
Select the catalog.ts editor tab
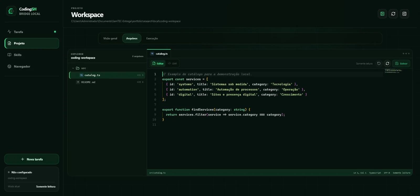click(159, 54)
